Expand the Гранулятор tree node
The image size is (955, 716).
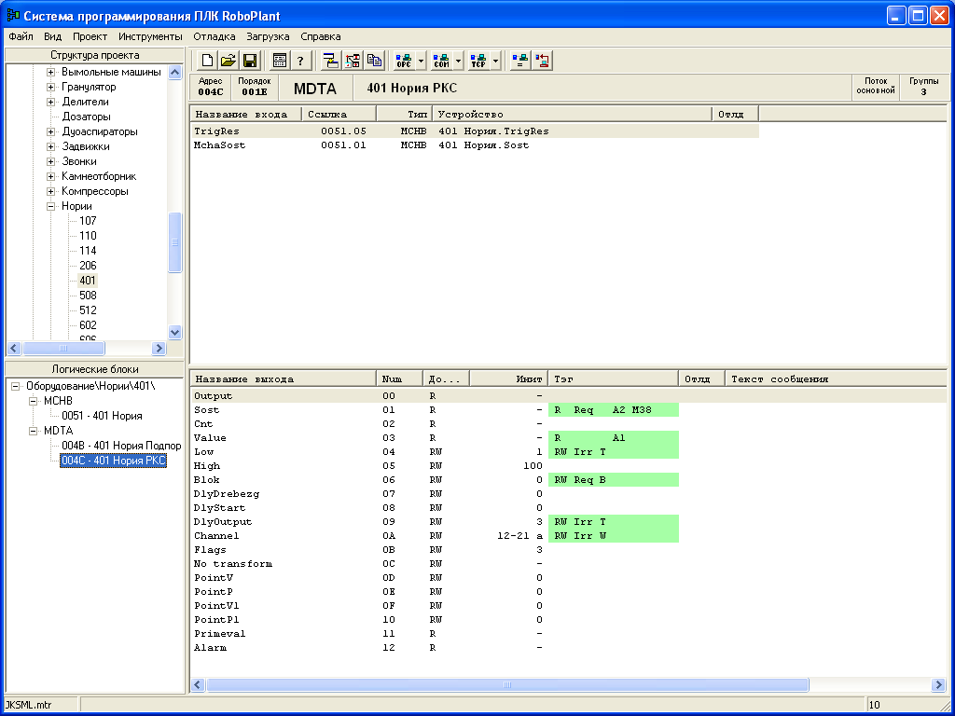pyautogui.click(x=52, y=87)
